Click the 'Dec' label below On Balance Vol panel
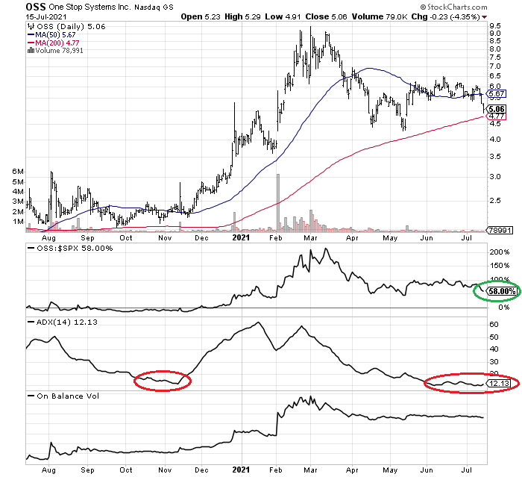 pos(202,470)
